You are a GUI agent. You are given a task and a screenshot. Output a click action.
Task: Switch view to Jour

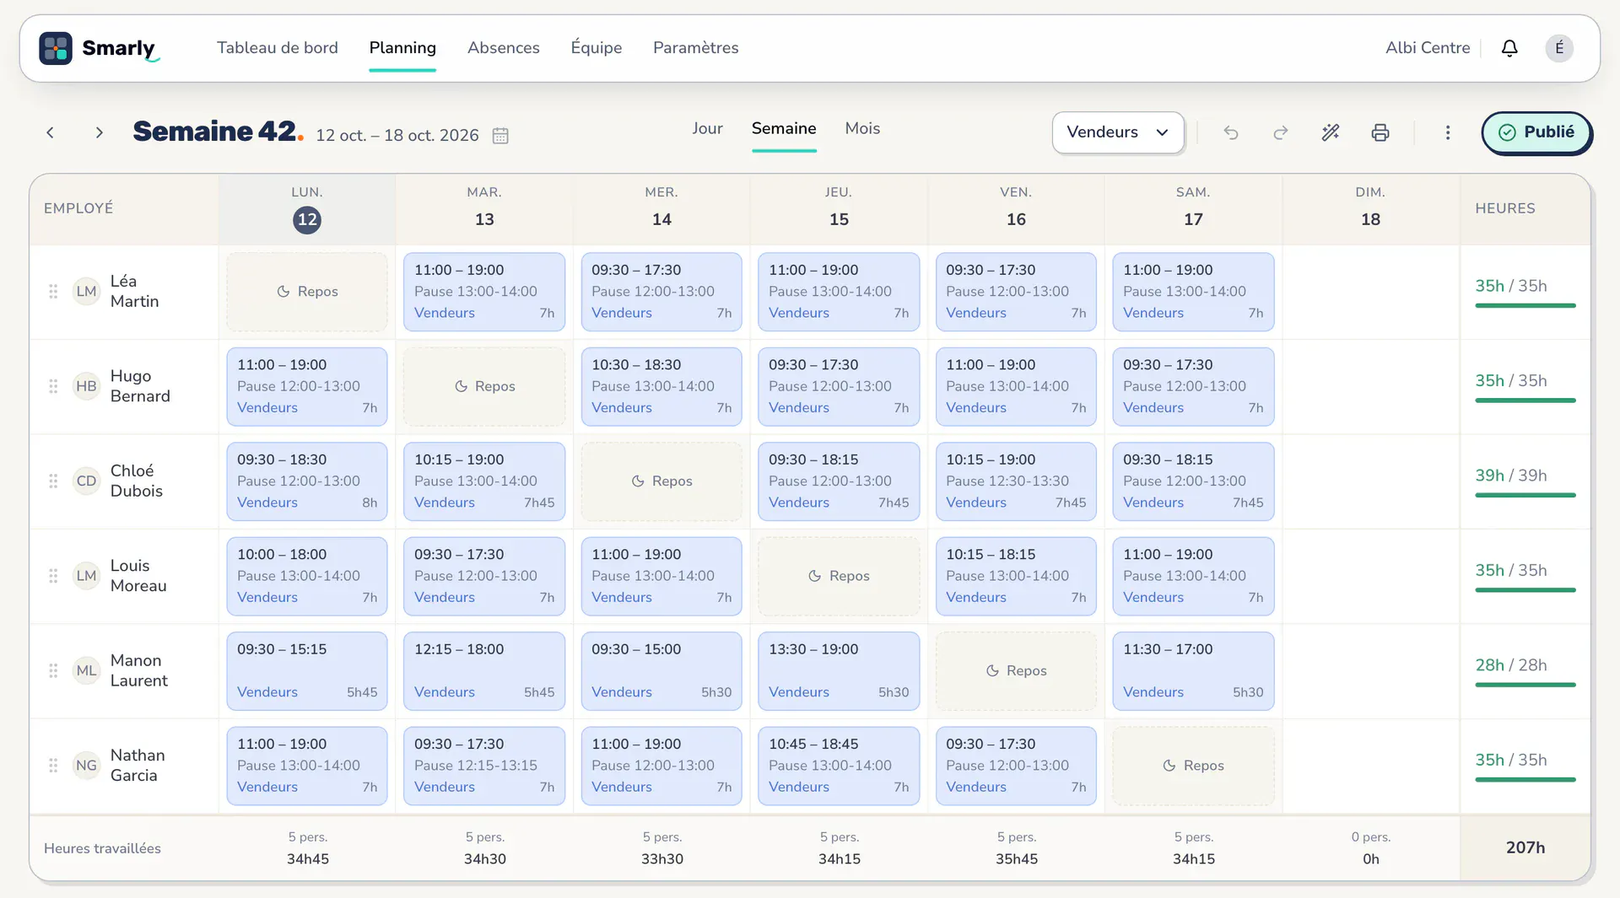click(707, 128)
